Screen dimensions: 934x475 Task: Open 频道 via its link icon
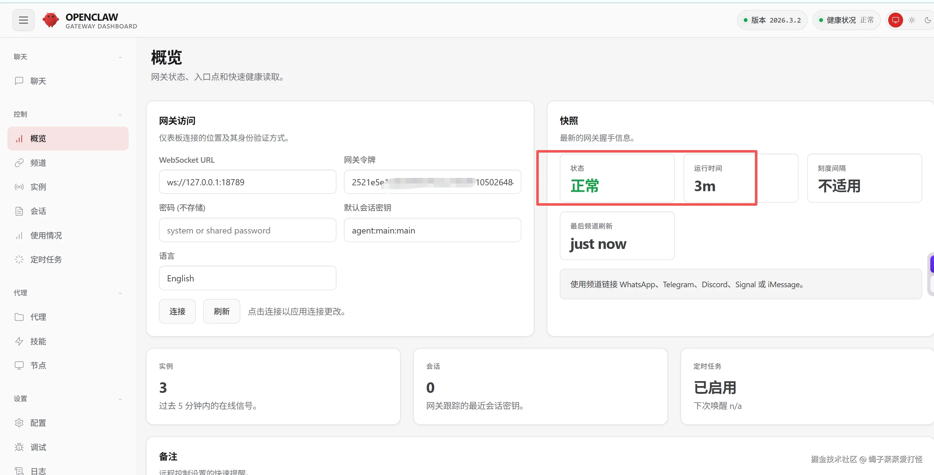pyautogui.click(x=19, y=163)
